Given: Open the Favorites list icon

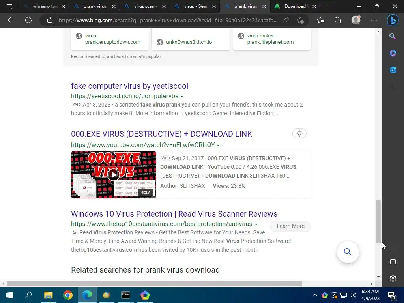Looking at the screenshot, I should point(320,20).
